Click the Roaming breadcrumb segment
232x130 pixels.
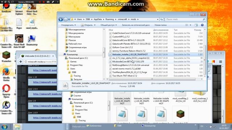(109, 19)
